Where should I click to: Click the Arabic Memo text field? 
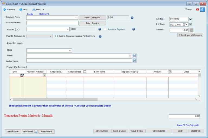tap(79, 61)
